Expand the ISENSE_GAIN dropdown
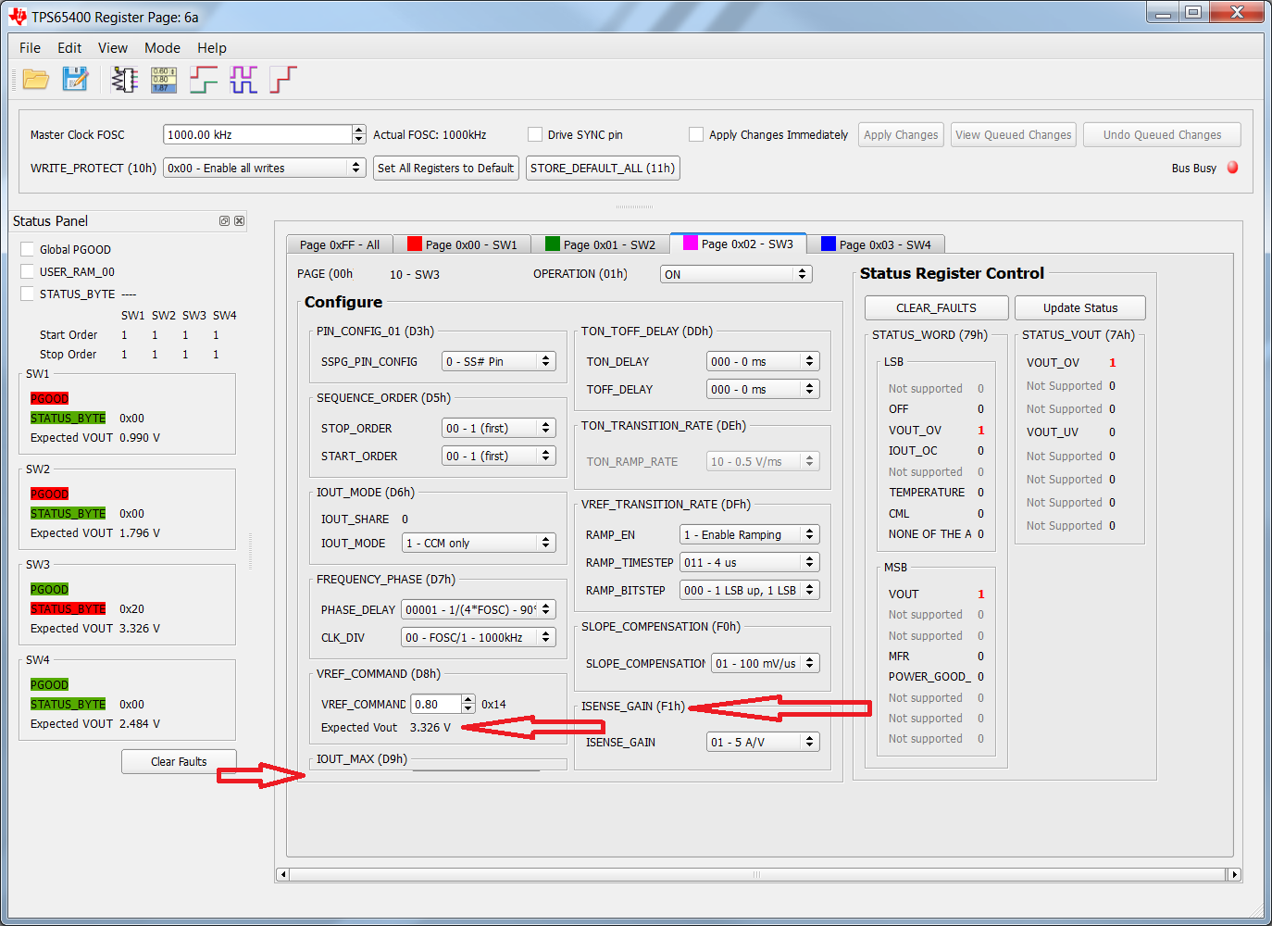 pyautogui.click(x=763, y=742)
